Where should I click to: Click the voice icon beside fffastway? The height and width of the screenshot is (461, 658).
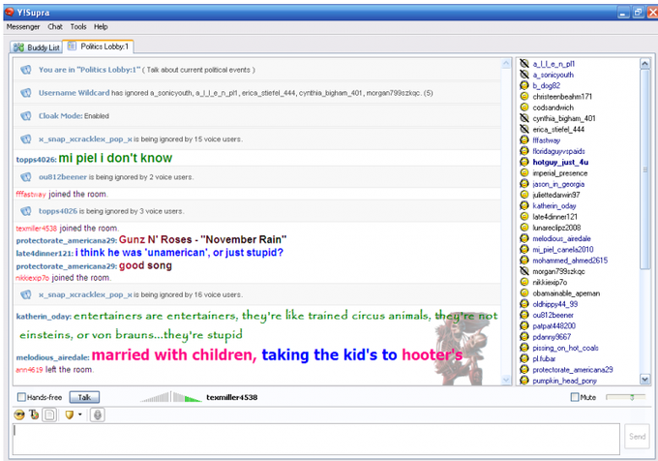(524, 139)
